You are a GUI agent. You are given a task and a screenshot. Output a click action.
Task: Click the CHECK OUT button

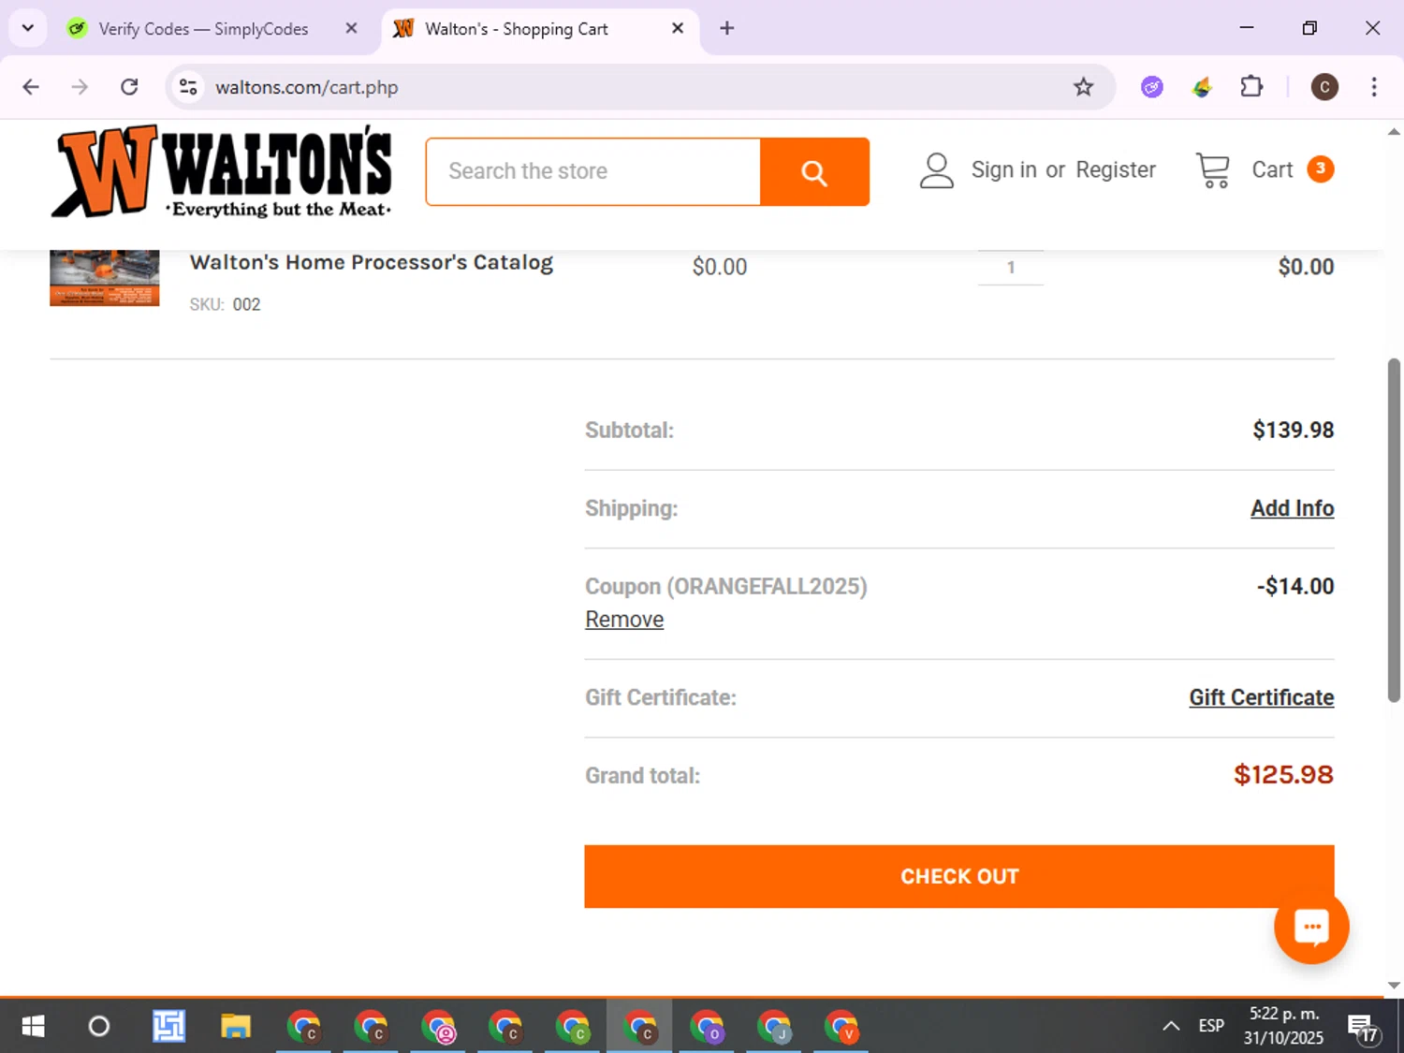coord(959,877)
